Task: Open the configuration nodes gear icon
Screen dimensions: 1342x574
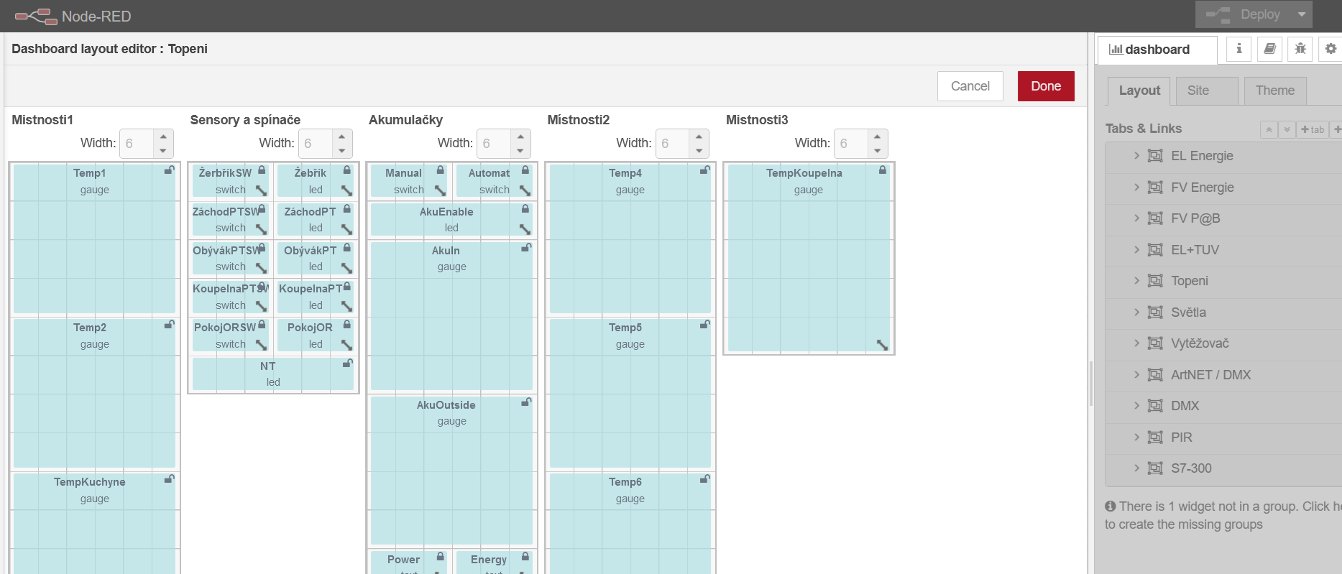Action: (1330, 49)
